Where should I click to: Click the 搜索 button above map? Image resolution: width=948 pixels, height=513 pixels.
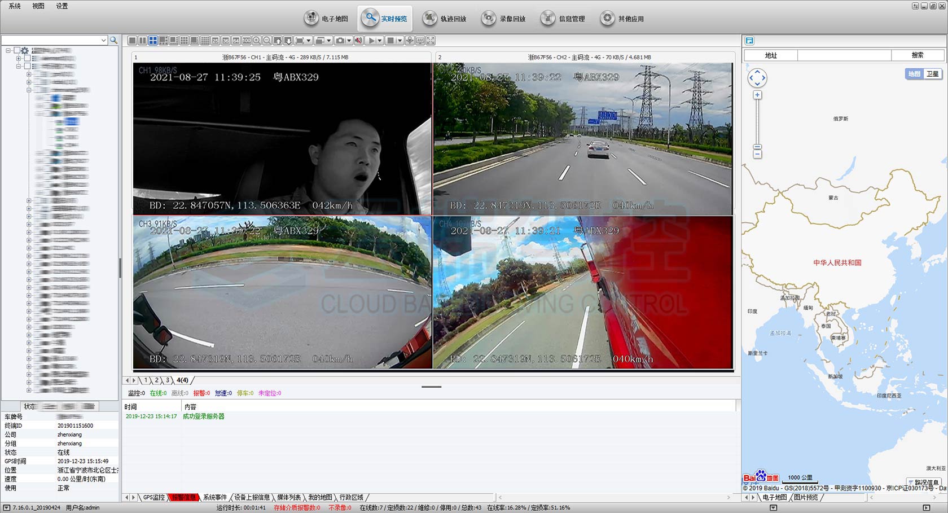[x=918, y=55]
